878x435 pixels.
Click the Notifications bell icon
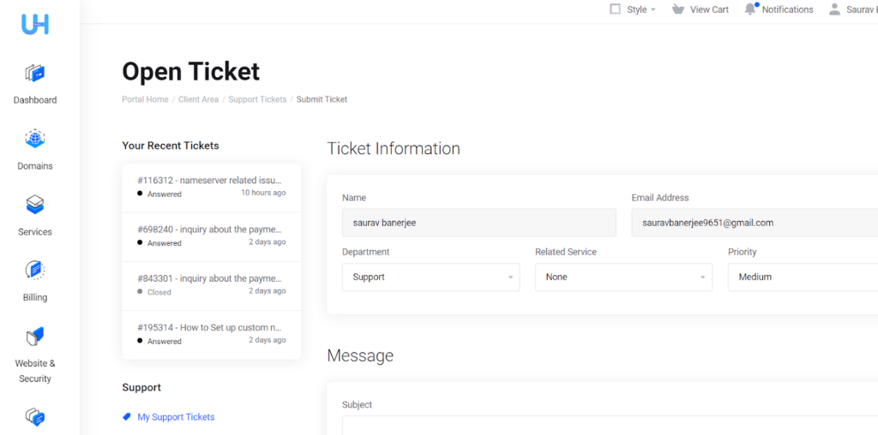(750, 9)
